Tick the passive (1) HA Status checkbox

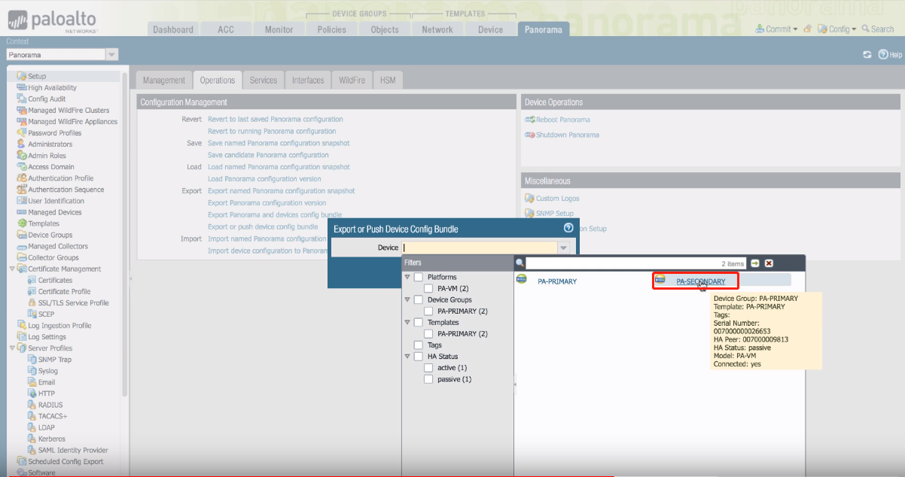click(x=428, y=379)
